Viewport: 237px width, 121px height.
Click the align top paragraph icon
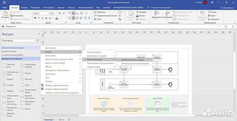(x=70, y=13)
